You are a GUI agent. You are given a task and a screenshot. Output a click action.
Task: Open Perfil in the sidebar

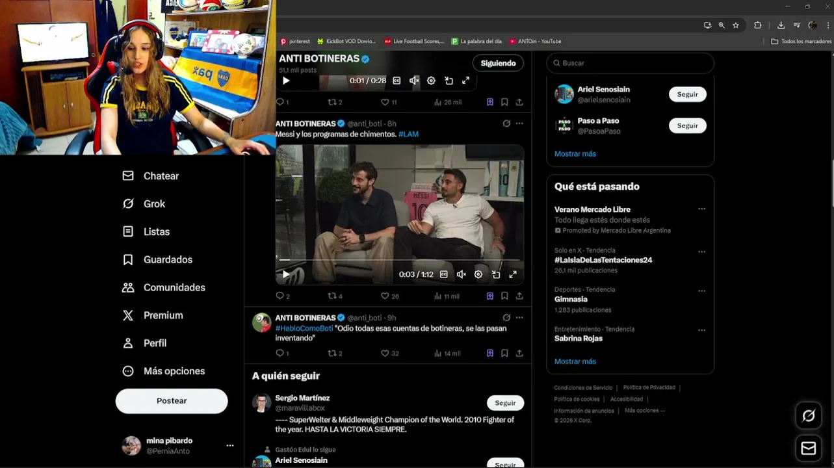(144, 343)
